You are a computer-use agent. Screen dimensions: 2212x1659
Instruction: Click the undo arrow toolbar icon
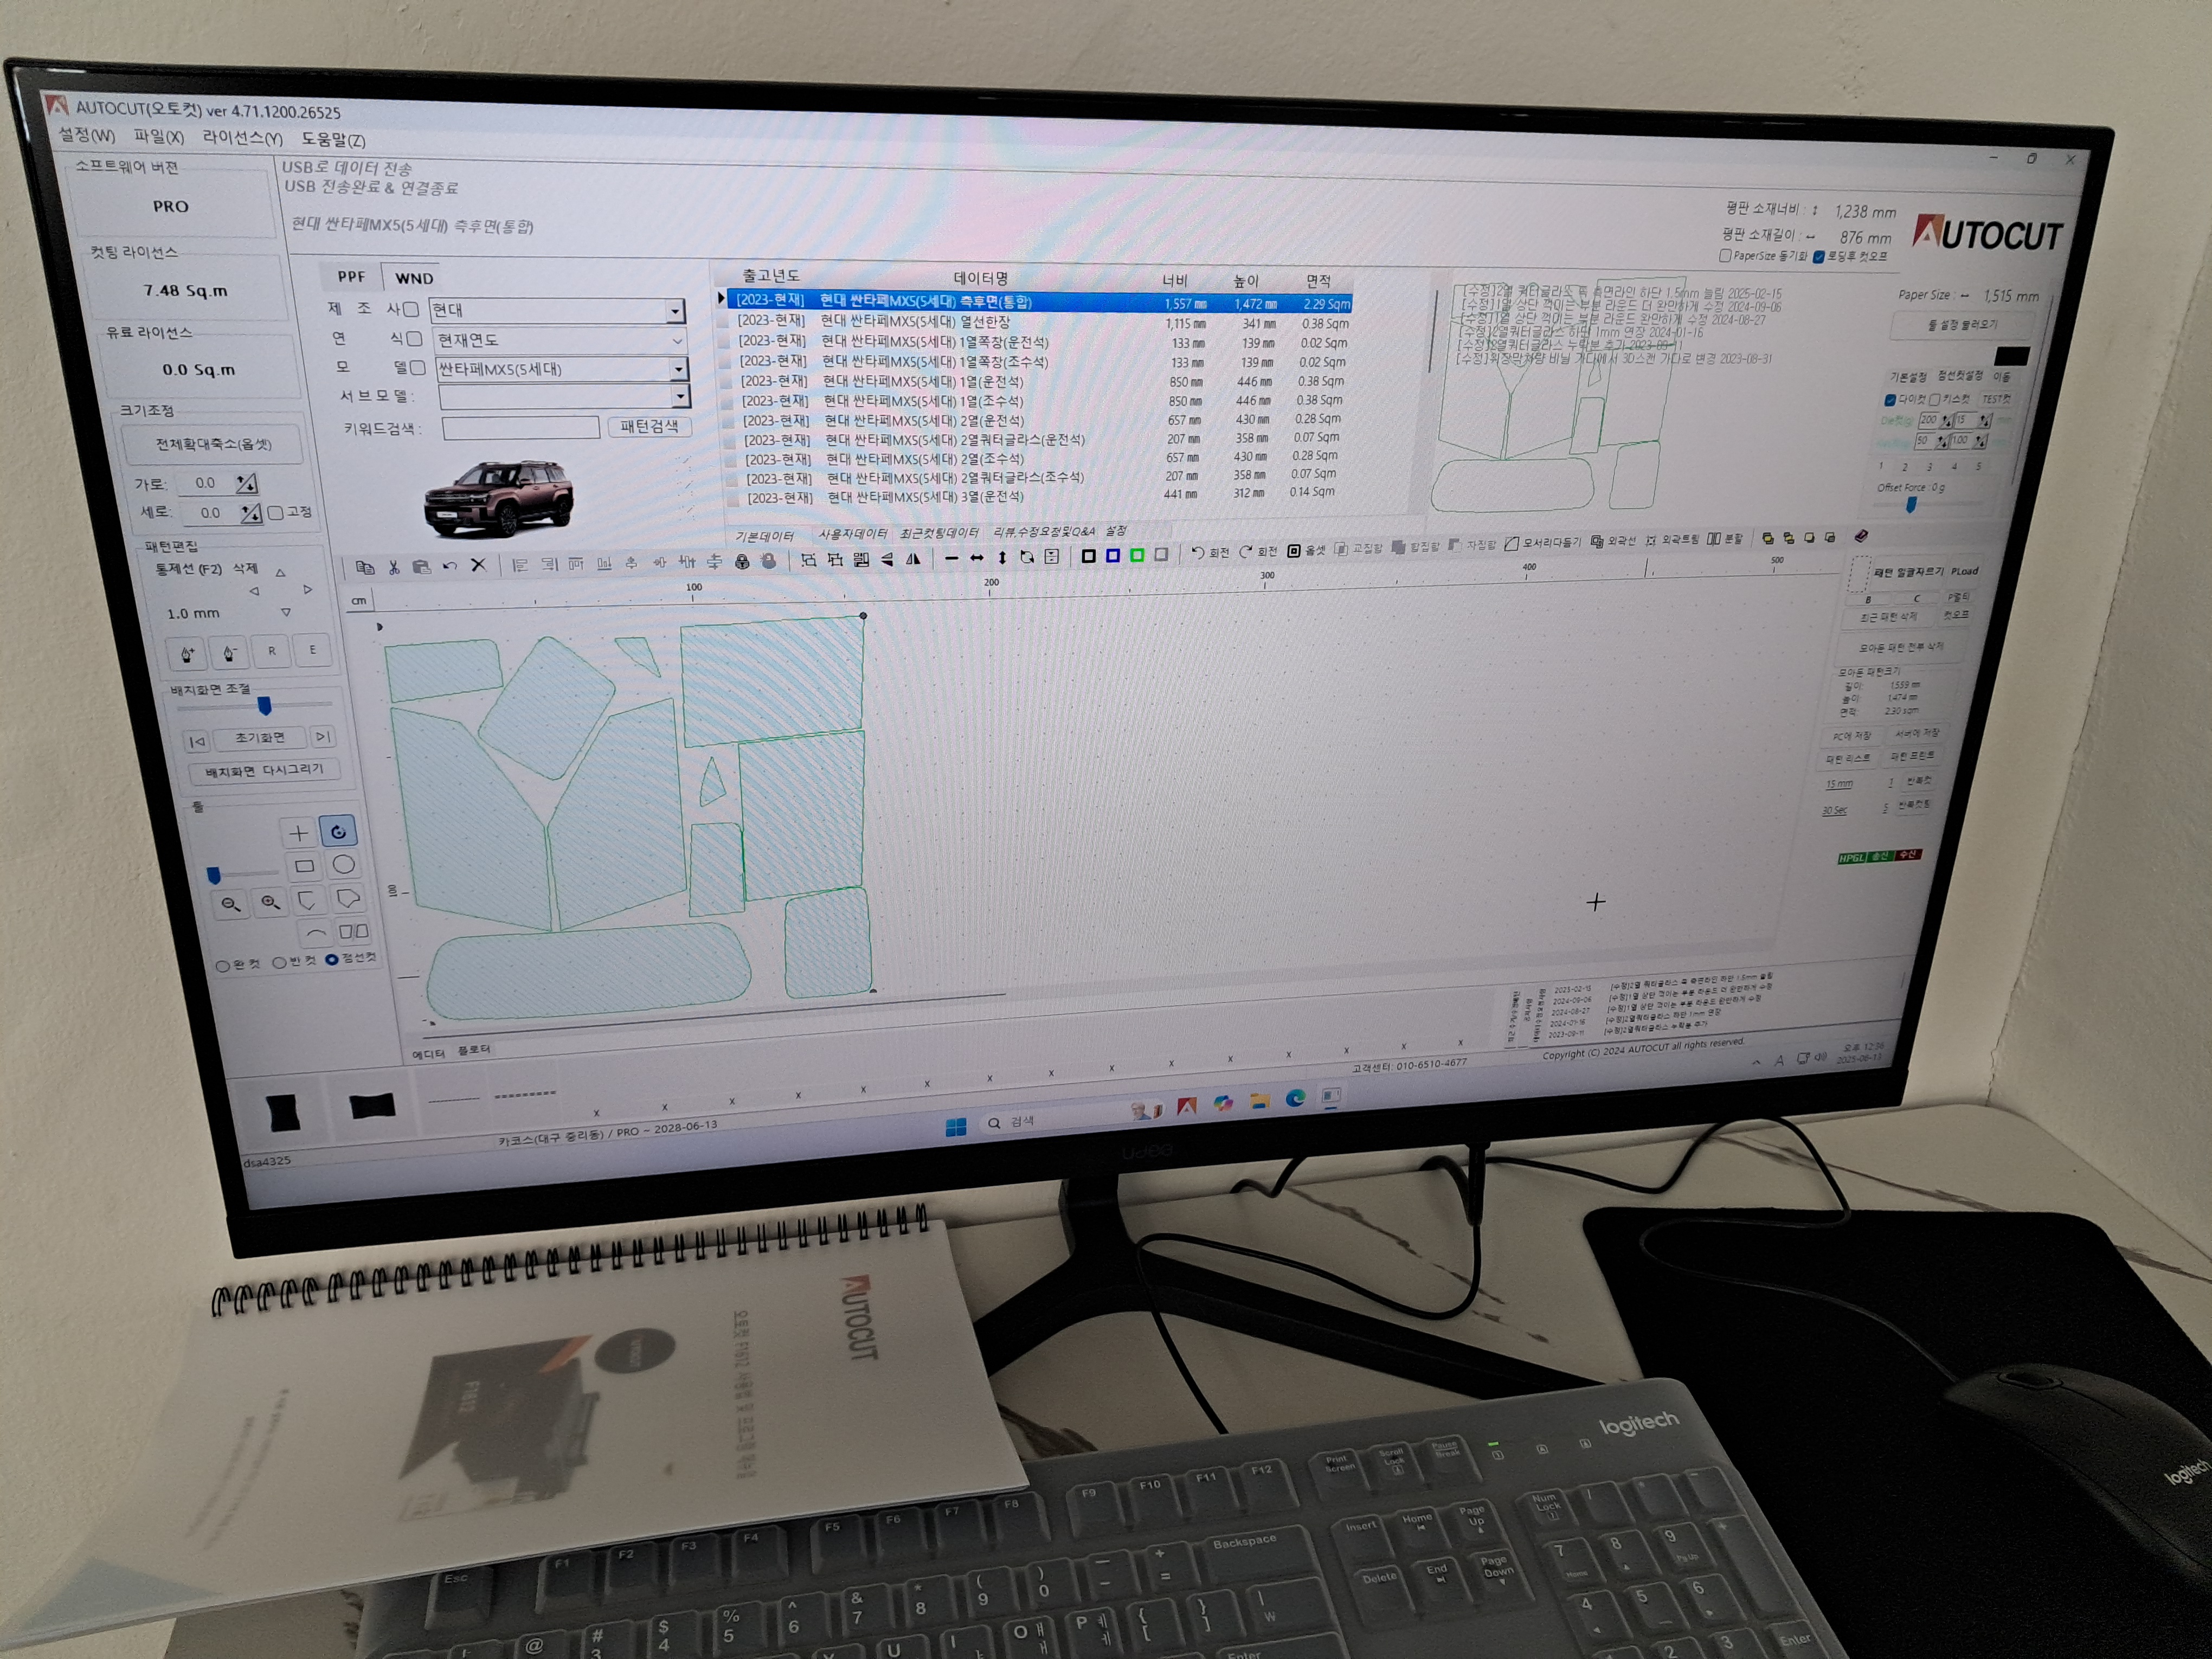click(x=450, y=566)
